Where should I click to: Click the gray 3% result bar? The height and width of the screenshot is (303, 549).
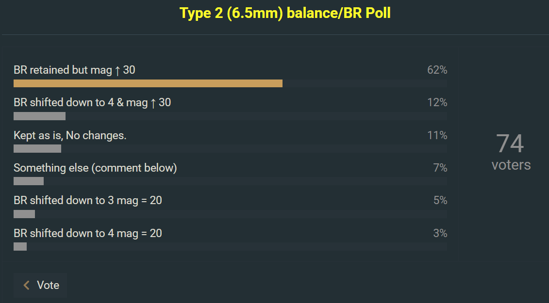pos(20,246)
